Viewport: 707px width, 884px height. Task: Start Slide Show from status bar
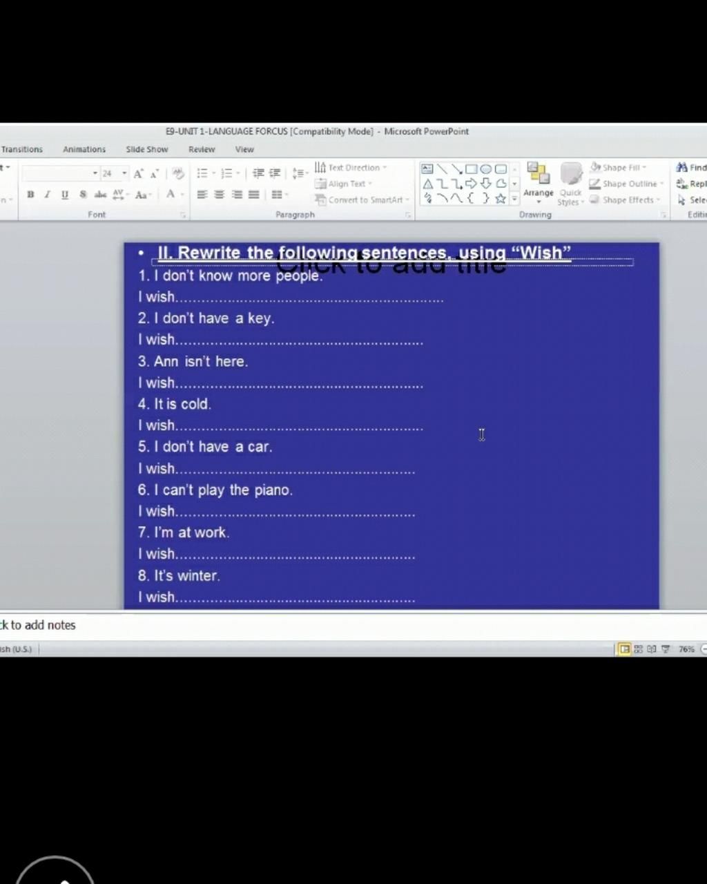666,649
